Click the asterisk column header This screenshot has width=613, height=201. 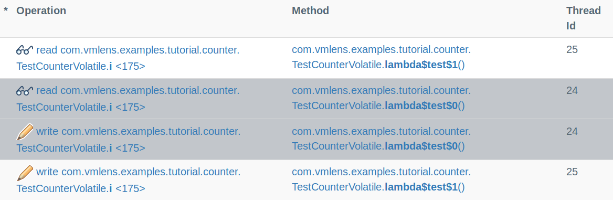(x=5, y=10)
